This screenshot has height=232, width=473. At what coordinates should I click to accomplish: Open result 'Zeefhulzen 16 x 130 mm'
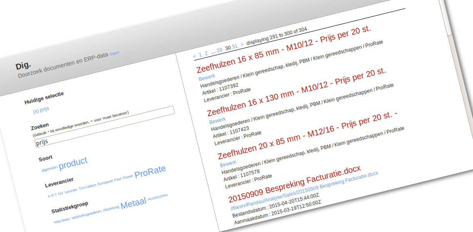click(x=296, y=92)
